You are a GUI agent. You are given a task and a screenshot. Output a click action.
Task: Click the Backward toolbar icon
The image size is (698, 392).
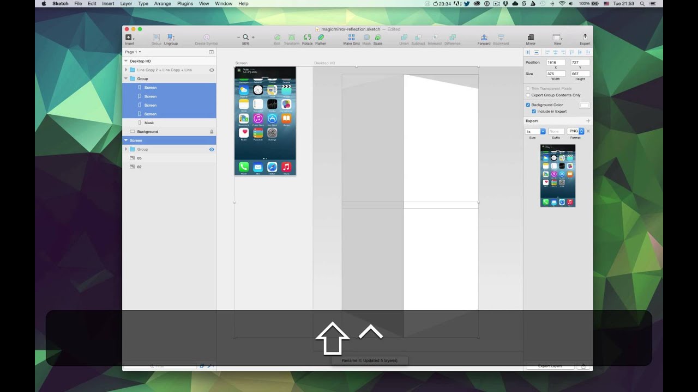(501, 38)
